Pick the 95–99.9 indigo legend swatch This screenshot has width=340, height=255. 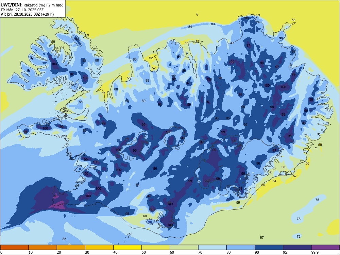[297, 248]
